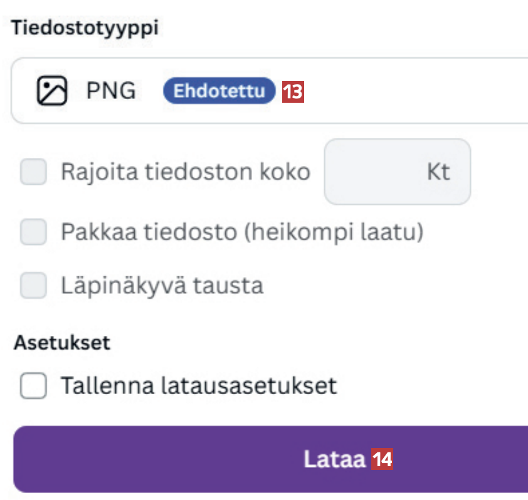
Task: Click the image icon beside PNG
Action: point(51,91)
